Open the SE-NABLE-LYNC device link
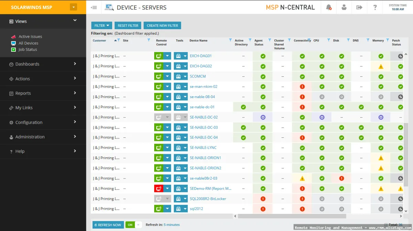 click(x=203, y=148)
